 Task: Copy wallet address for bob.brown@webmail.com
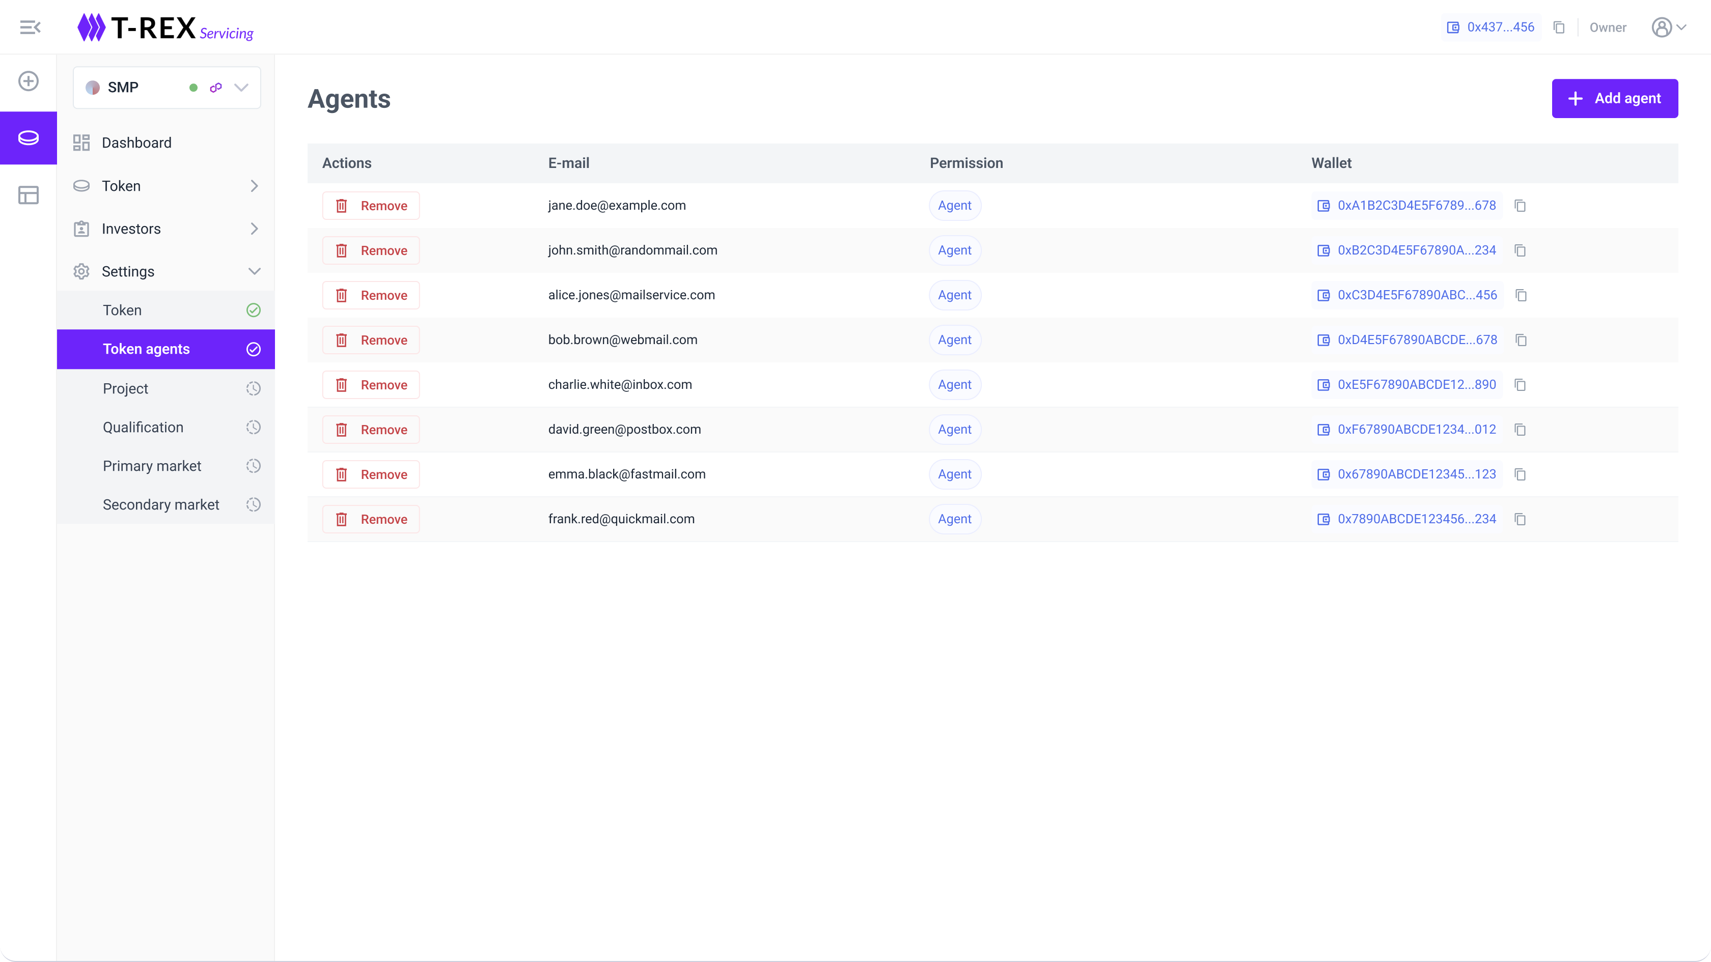pos(1521,340)
